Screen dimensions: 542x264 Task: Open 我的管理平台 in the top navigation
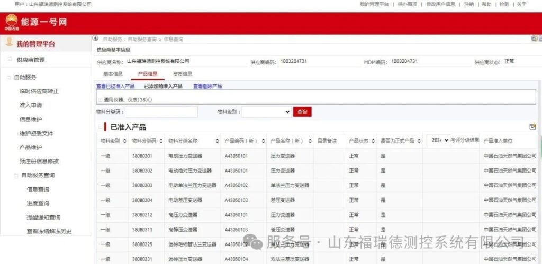click(374, 4)
